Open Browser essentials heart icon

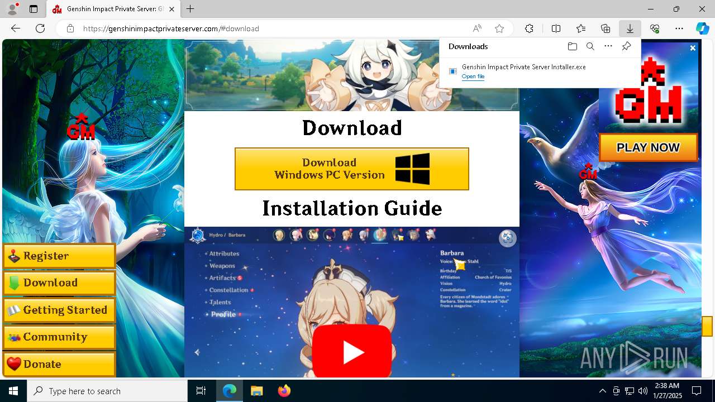tap(655, 28)
